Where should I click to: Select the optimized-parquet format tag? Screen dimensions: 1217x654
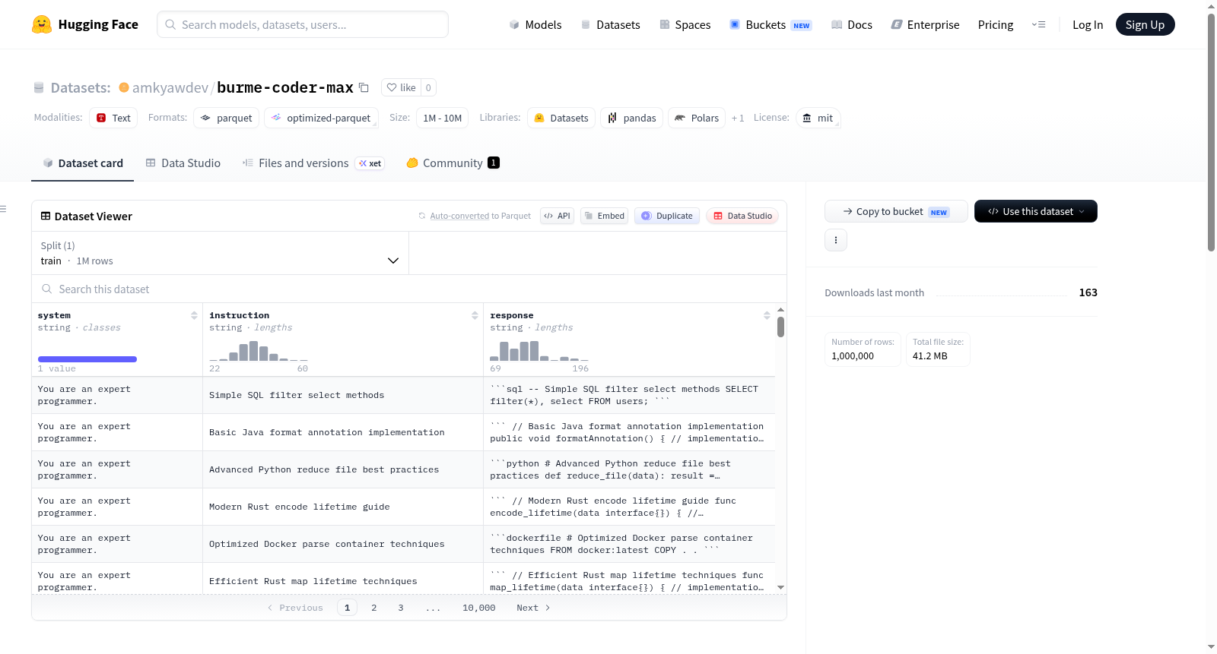tap(321, 118)
